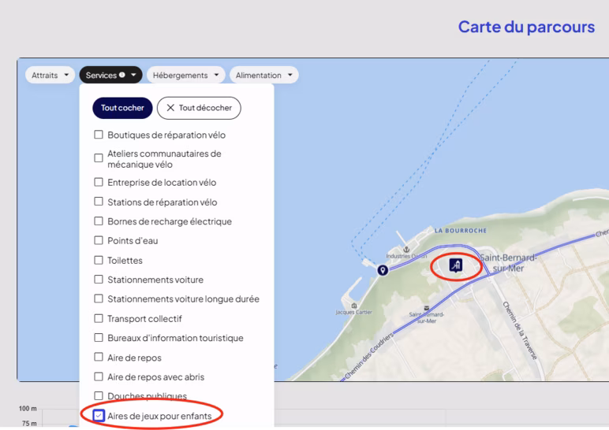609x430 pixels.
Task: Check Entreprise de location vélo
Action: (99, 182)
